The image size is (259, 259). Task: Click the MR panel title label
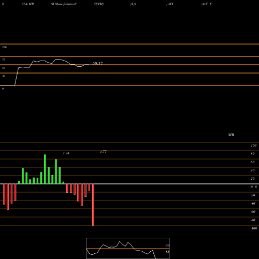point(231,135)
